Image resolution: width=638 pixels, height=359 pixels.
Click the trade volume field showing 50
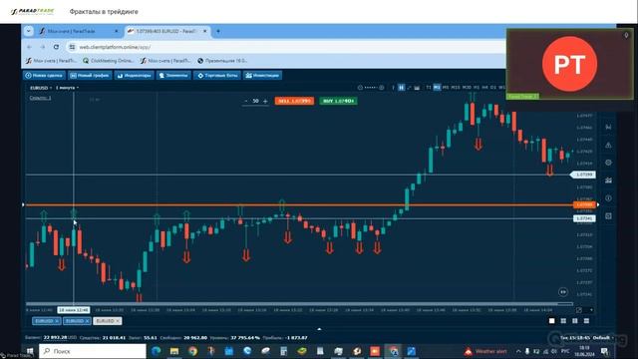pos(255,101)
